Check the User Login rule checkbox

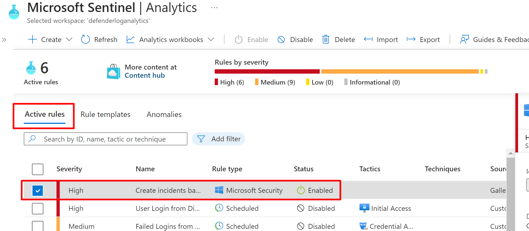[38, 209]
